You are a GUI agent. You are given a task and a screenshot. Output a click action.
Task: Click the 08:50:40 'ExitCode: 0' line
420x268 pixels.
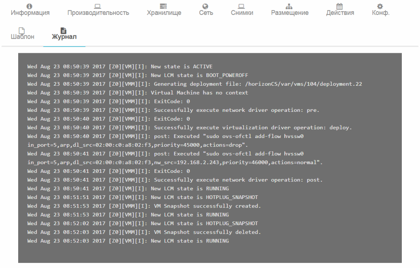click(108, 119)
